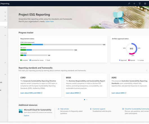
Task: Click the Additional resources heading
Action: click(x=28, y=105)
